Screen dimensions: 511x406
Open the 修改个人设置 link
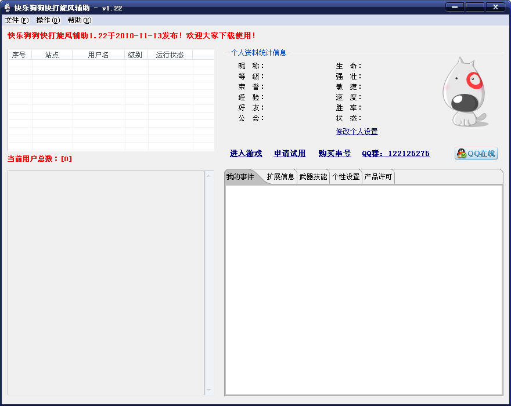[x=357, y=132]
